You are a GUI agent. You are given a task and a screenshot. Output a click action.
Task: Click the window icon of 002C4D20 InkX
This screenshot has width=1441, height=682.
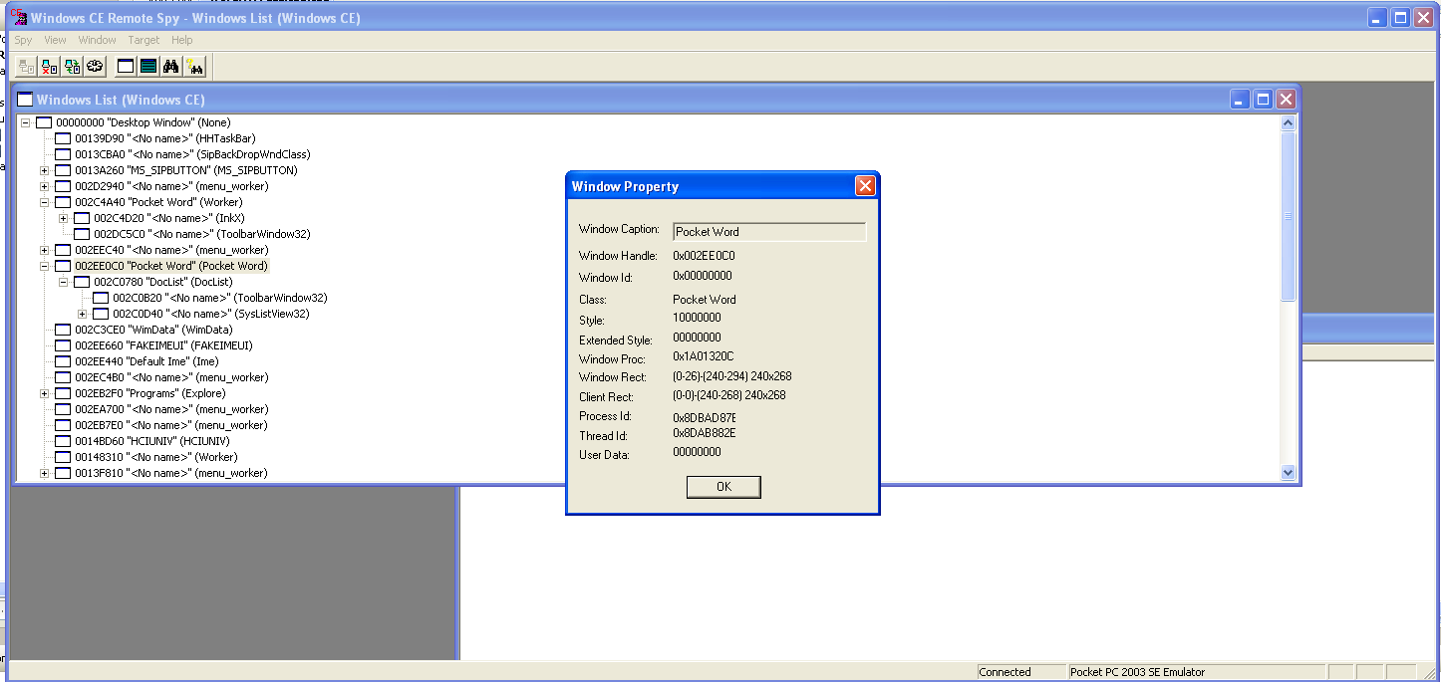(x=82, y=218)
